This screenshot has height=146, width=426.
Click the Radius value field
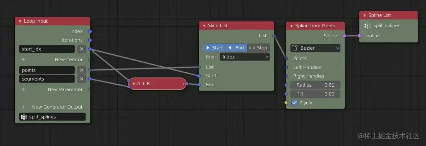click(x=315, y=85)
